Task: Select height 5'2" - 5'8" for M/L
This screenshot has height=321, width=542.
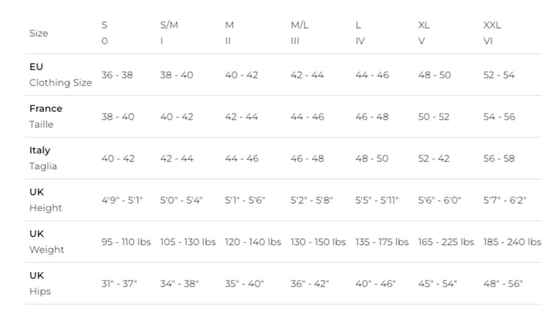Action: click(x=312, y=201)
